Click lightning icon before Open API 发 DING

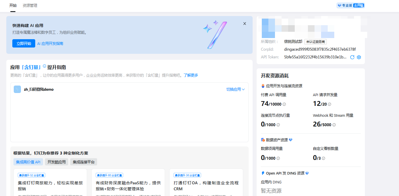[263, 173]
